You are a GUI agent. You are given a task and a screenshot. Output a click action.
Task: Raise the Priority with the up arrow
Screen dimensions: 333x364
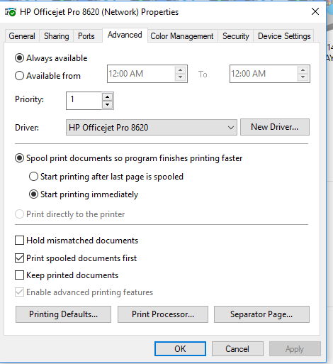[108, 97]
